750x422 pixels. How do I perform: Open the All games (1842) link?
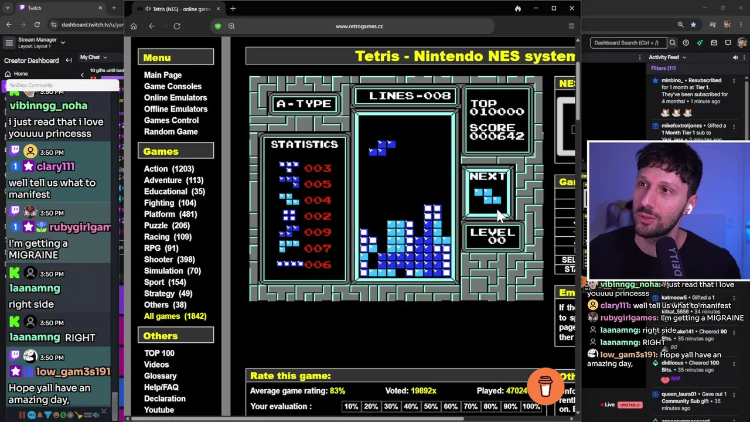tap(175, 316)
